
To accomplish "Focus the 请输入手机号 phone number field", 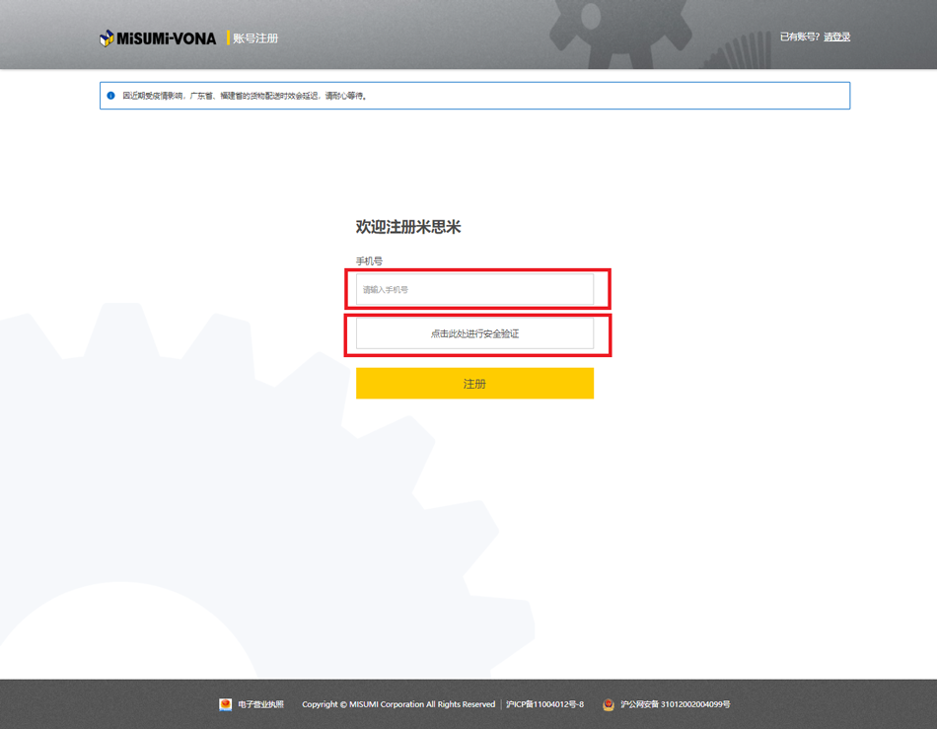I will [474, 290].
